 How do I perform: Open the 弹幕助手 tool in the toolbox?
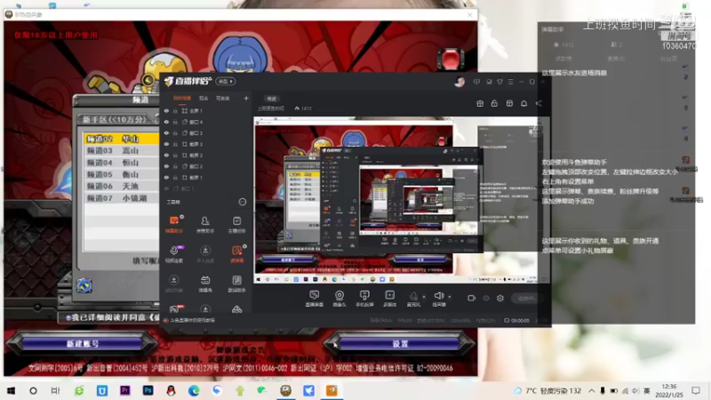pyautogui.click(x=174, y=224)
